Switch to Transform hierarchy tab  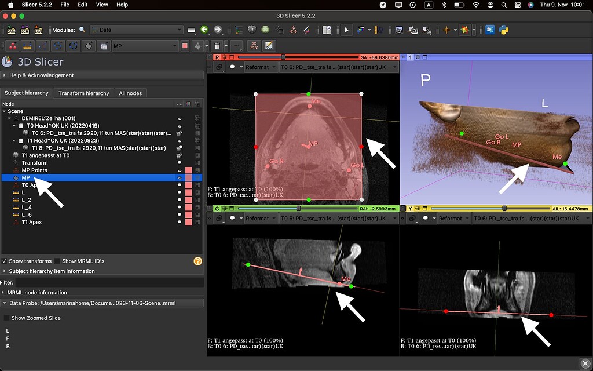click(83, 93)
